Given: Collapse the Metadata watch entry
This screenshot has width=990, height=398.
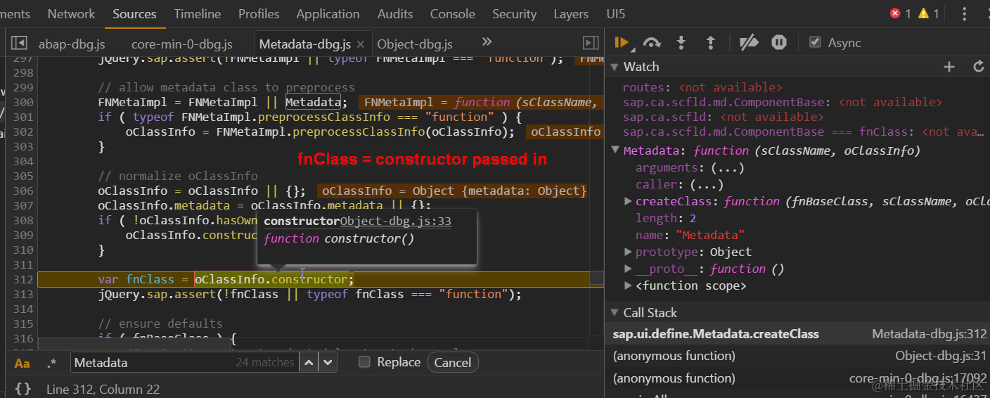Looking at the screenshot, I should click(x=616, y=150).
